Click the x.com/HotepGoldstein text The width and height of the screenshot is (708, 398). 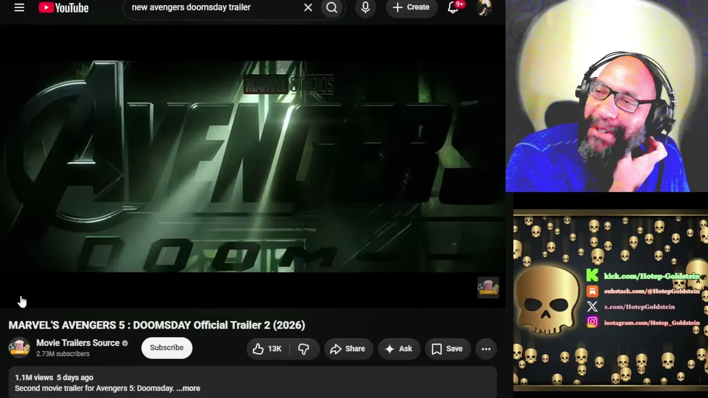click(x=639, y=307)
